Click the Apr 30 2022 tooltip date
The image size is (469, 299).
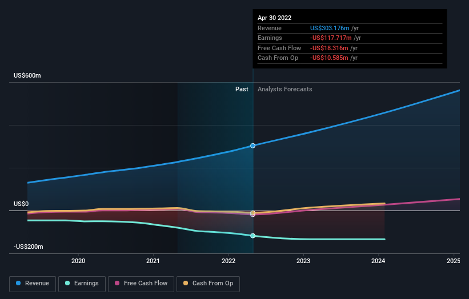(274, 18)
